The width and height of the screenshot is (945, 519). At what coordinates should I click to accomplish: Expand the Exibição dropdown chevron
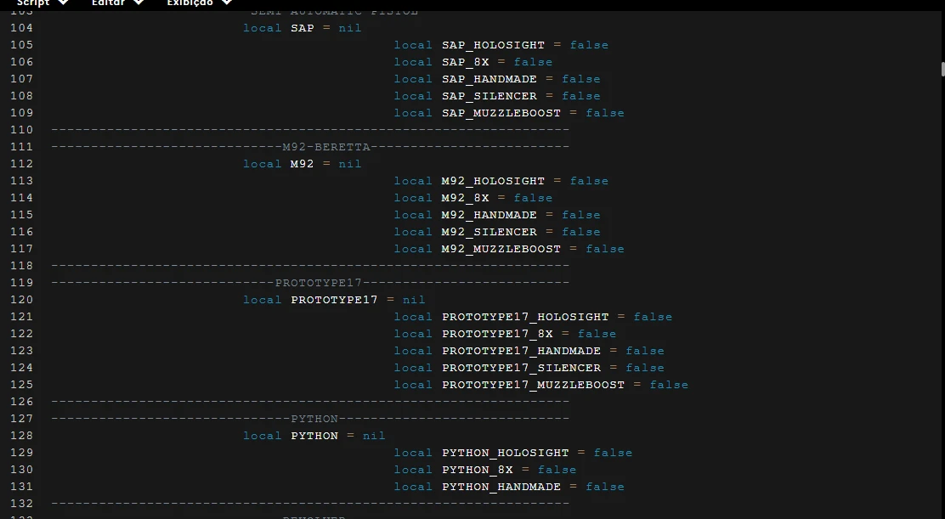(x=227, y=3)
